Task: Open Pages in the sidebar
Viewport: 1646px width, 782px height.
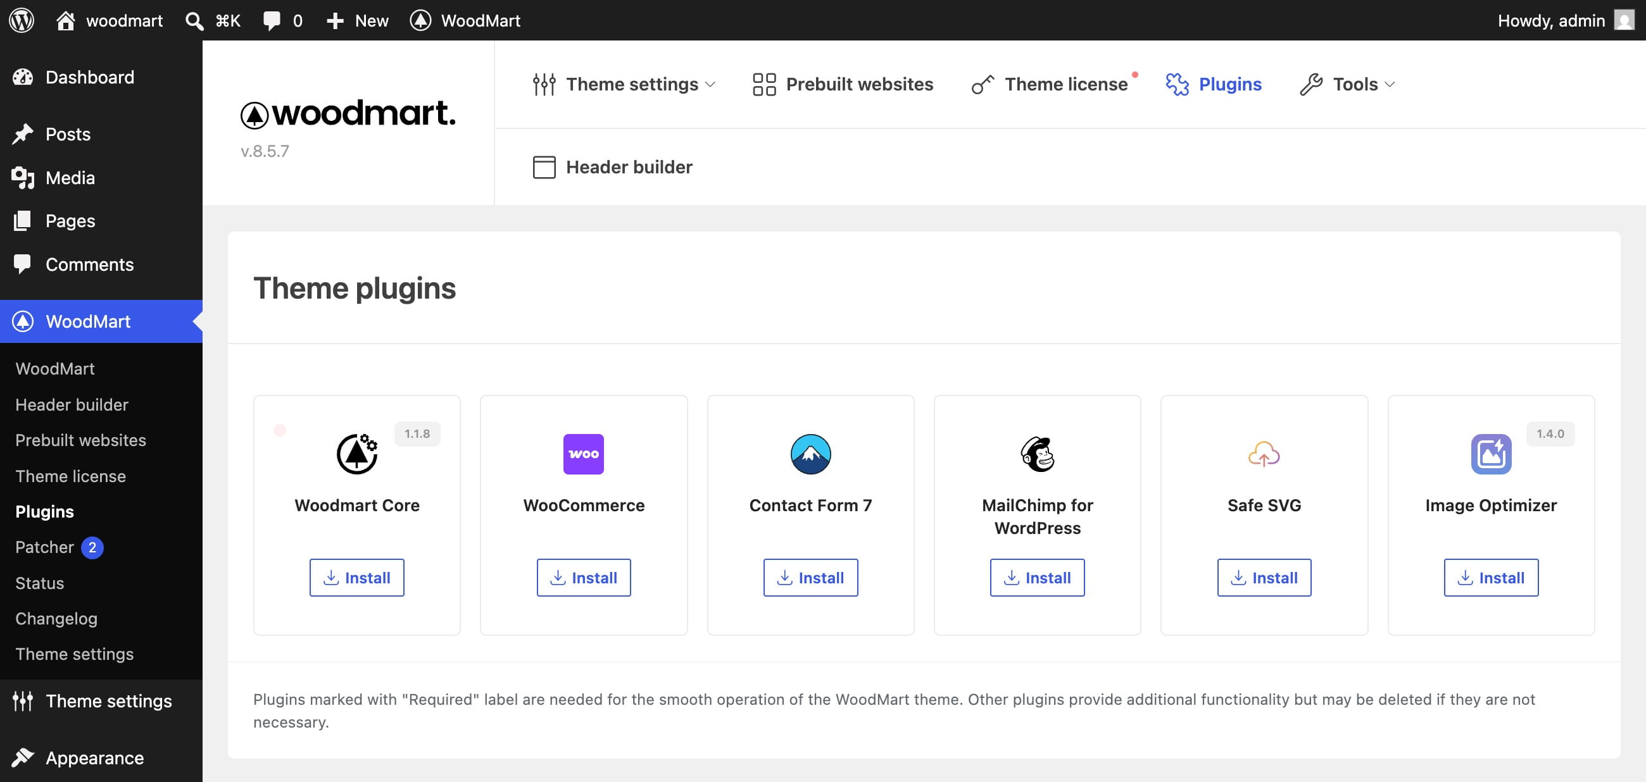Action: pyautogui.click(x=101, y=221)
